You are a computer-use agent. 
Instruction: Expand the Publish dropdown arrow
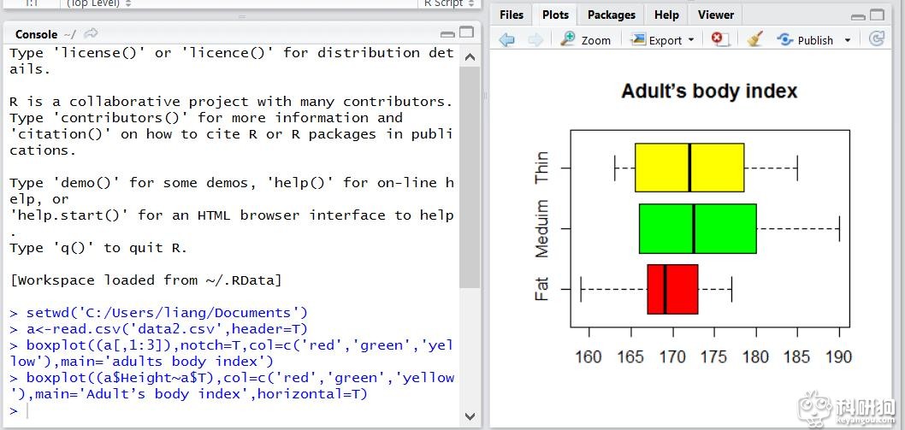(848, 40)
